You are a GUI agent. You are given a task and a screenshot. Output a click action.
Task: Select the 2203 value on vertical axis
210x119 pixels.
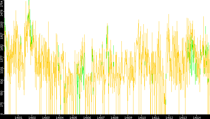[x=2, y=24]
